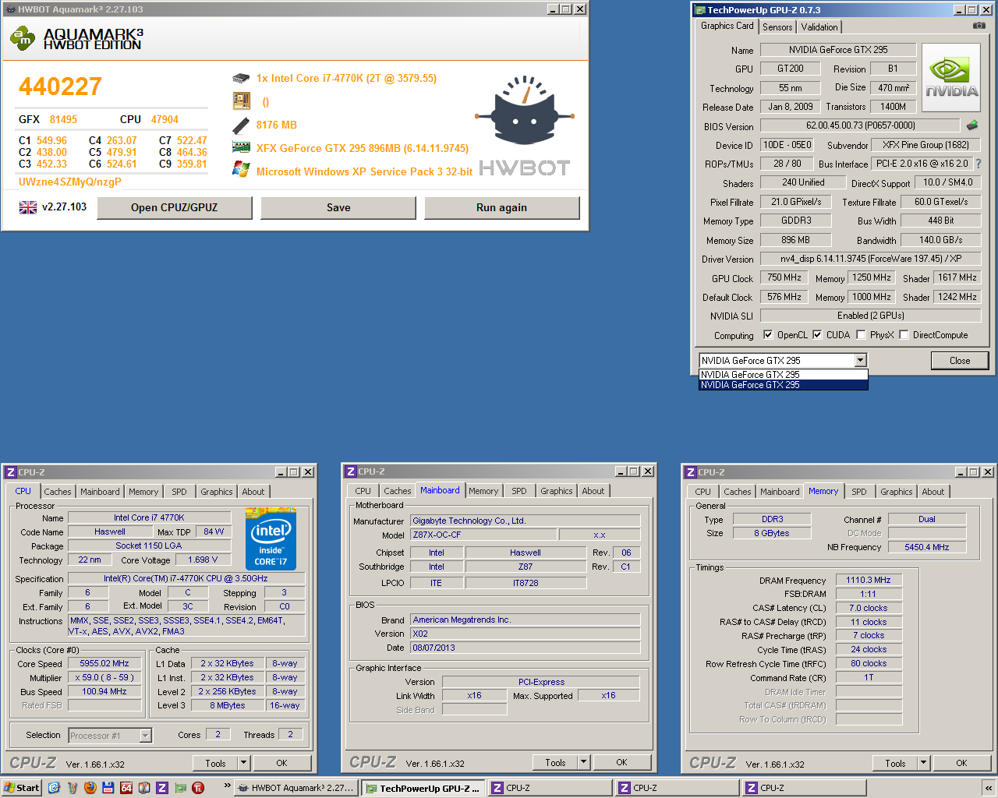The image size is (998, 798).
Task: Switch to Sensors tab in GPU-Z
Action: click(777, 27)
